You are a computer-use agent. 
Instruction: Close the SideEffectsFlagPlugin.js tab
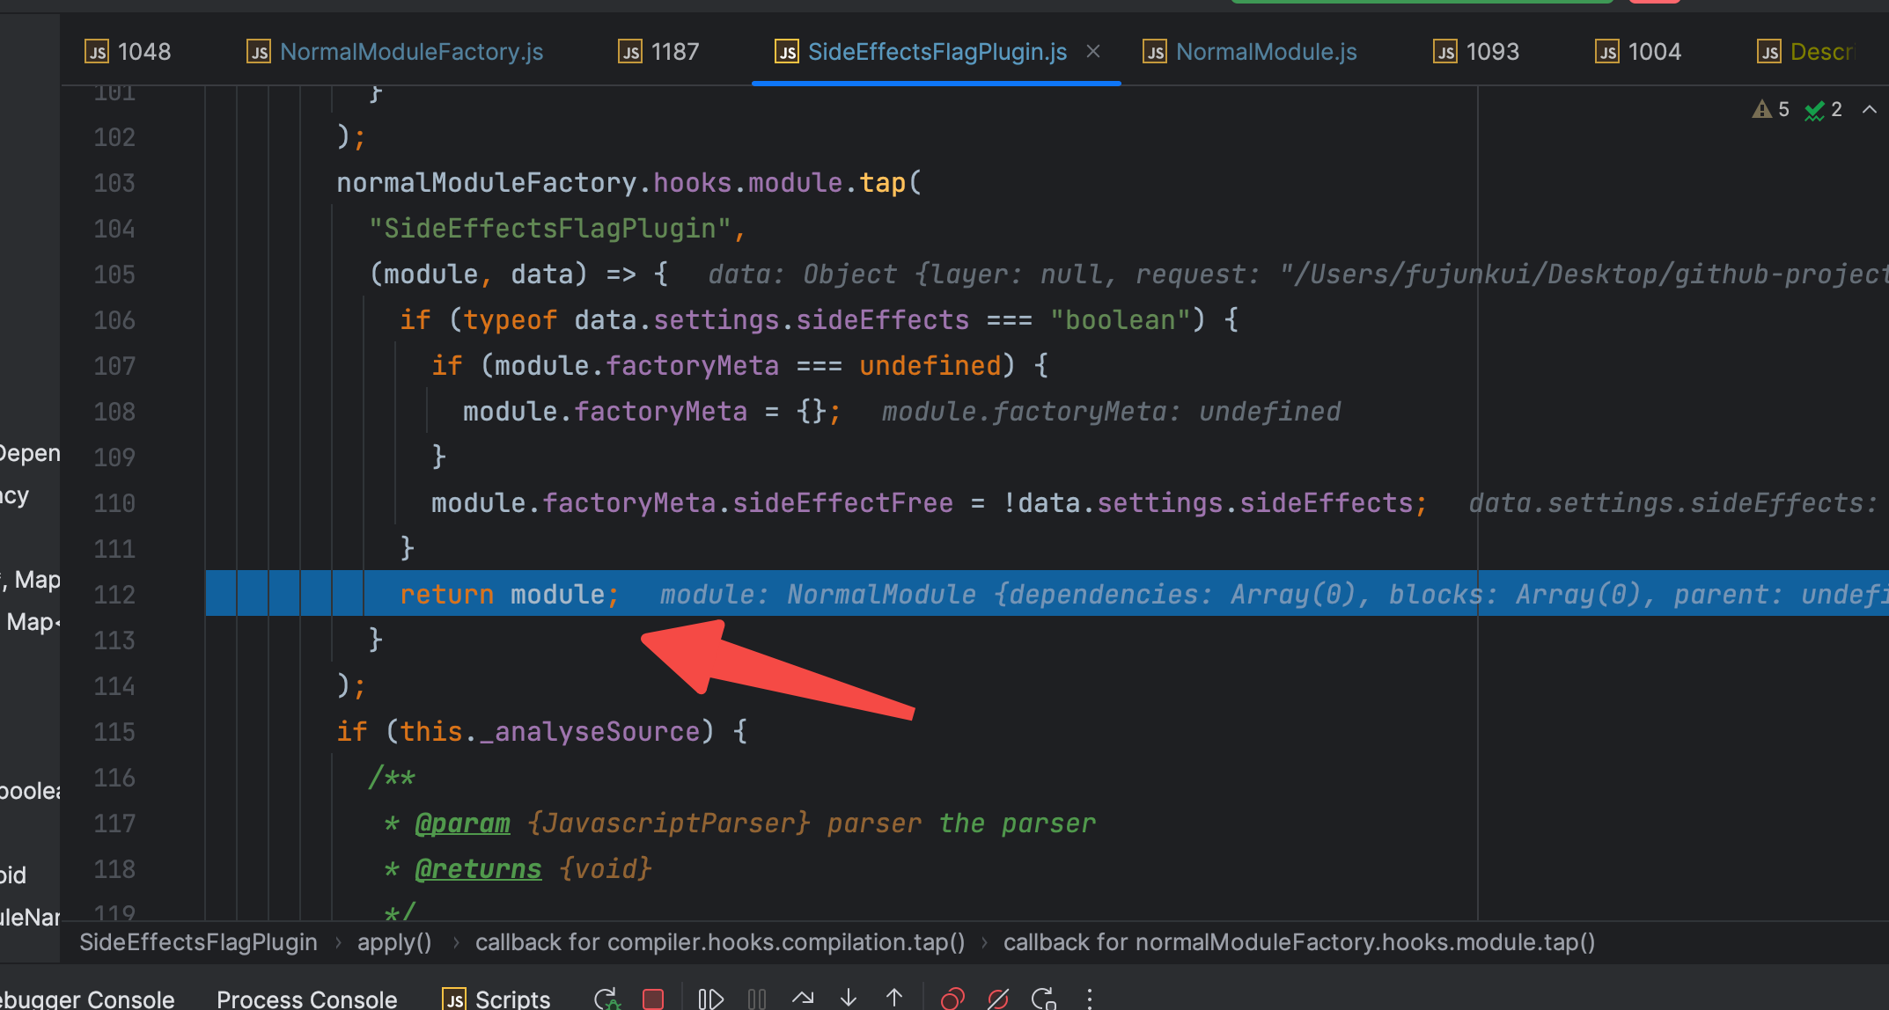1093,51
